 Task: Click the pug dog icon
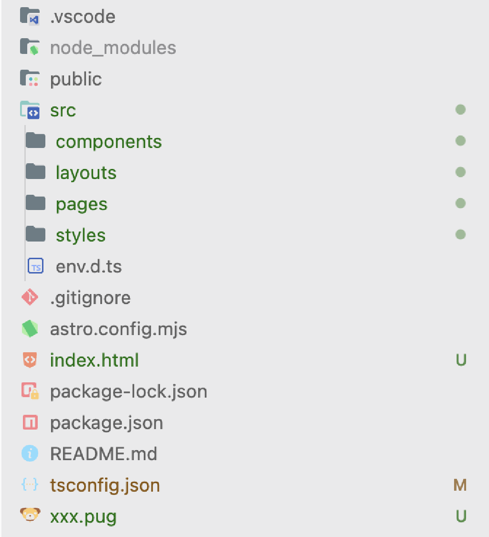pos(30,516)
